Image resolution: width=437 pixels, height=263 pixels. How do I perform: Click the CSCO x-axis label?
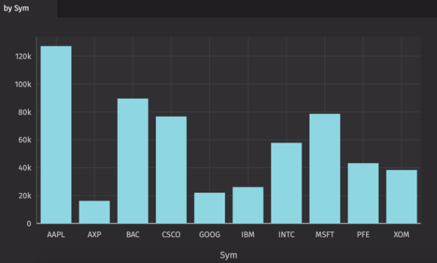(171, 234)
